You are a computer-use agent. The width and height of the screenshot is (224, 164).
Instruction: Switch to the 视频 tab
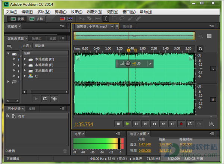(32, 109)
